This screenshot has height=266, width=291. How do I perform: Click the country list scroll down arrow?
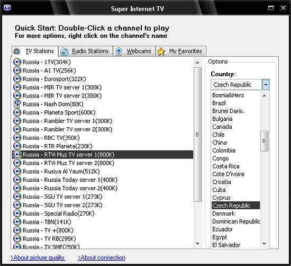pos(265,244)
